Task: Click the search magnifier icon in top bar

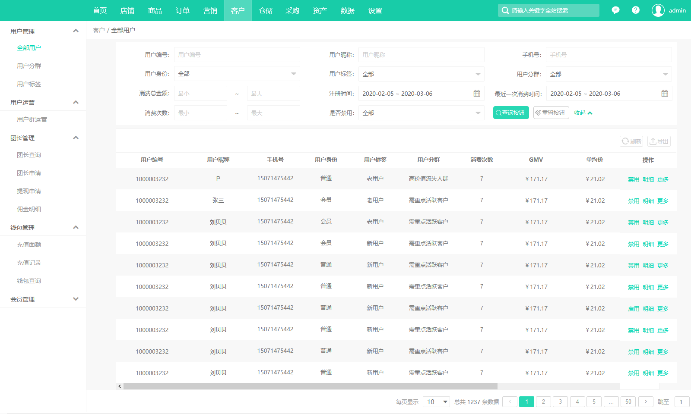Action: coord(505,10)
